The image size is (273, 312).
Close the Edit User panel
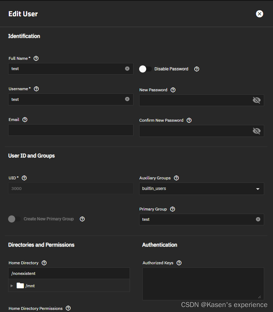(x=260, y=14)
